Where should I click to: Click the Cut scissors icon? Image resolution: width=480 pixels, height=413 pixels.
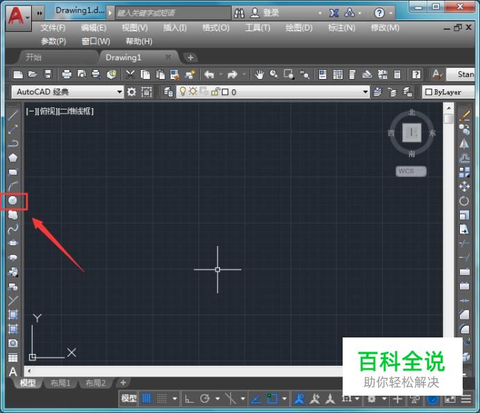coord(130,74)
